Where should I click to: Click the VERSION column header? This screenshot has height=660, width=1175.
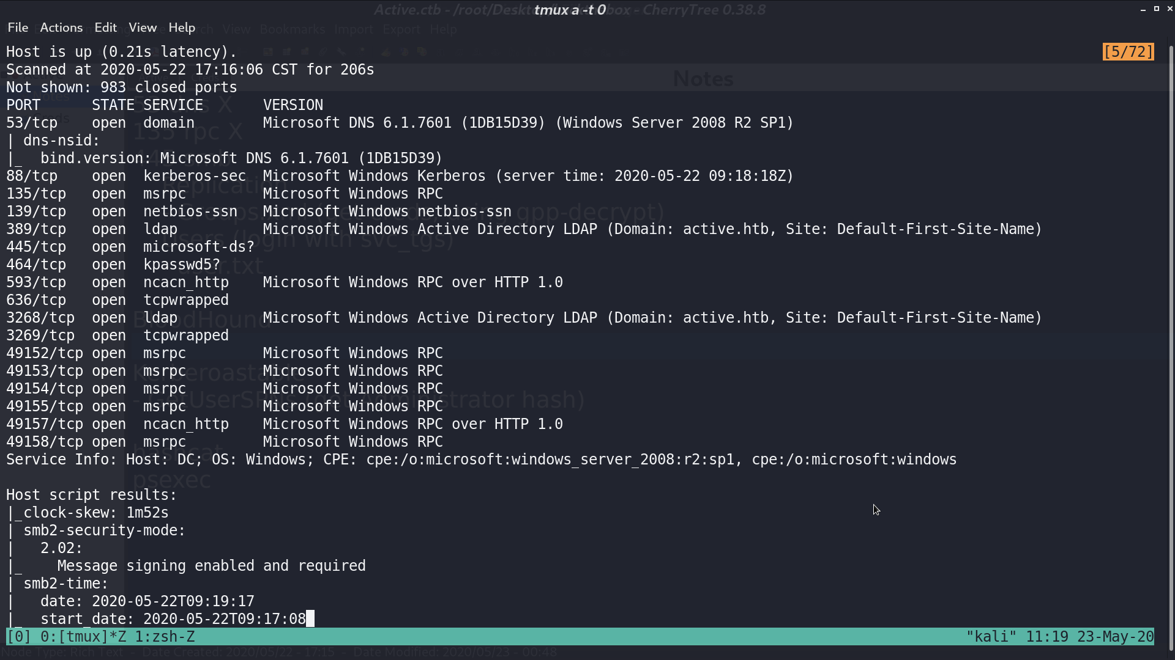[293, 105]
